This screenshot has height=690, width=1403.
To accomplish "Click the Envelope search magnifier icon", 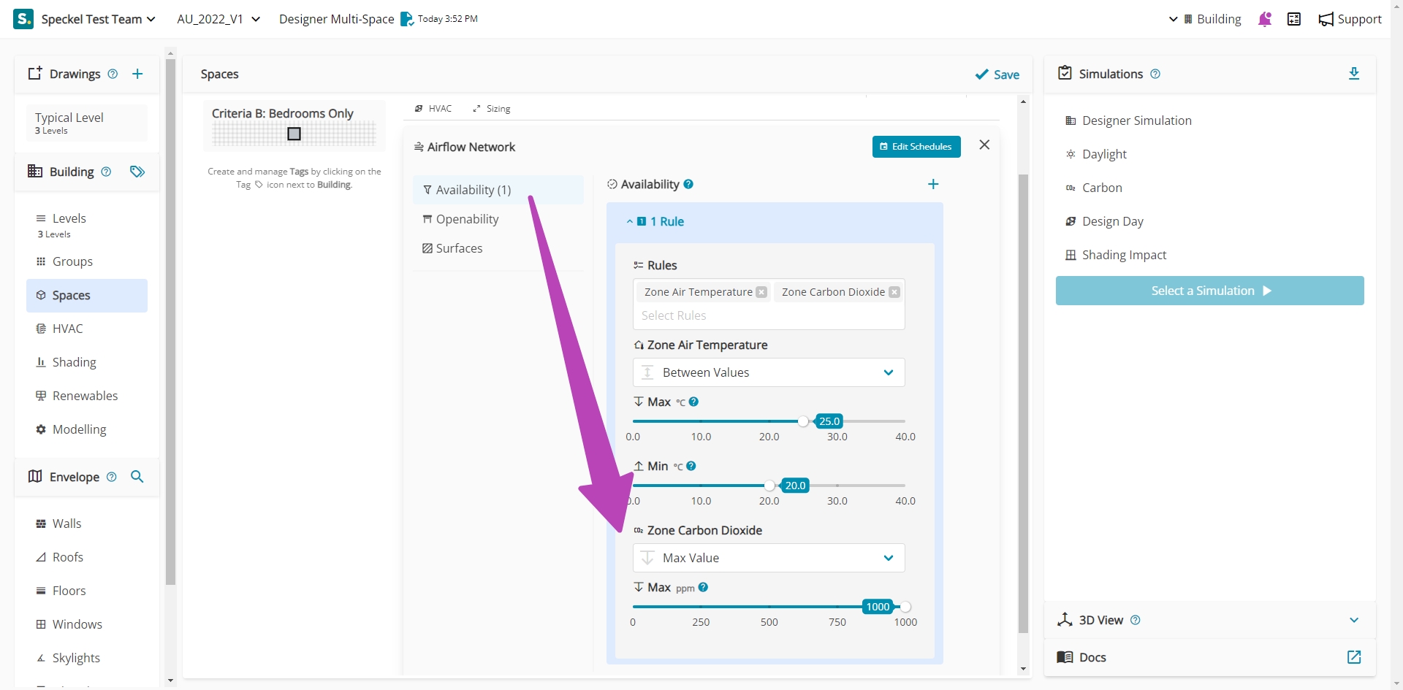I will pyautogui.click(x=137, y=477).
